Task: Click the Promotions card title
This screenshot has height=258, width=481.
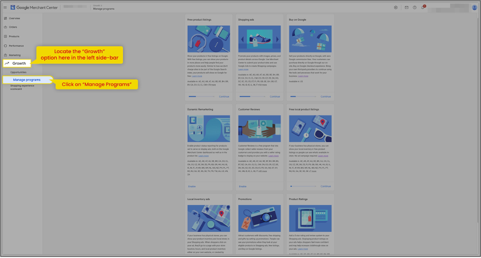Action: (x=245, y=199)
